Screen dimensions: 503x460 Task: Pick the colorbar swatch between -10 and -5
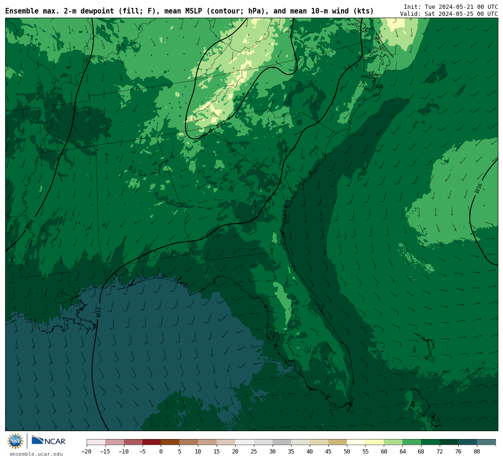133,442
